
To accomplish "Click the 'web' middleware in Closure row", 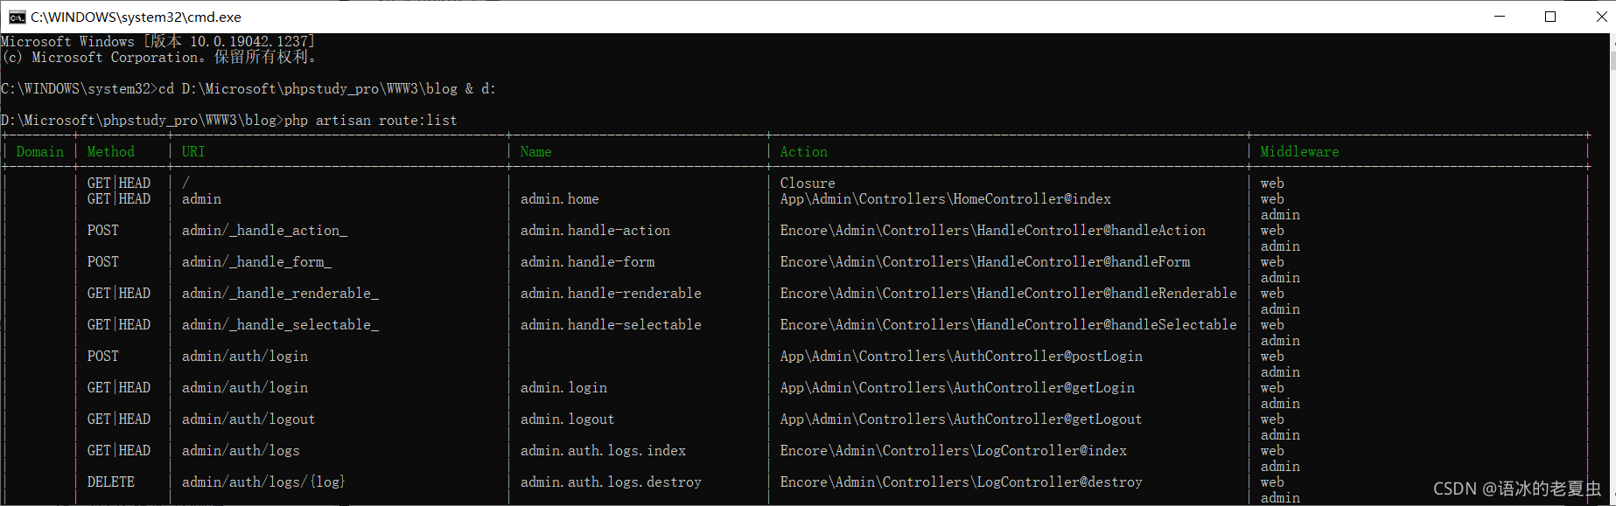I will [1272, 184].
